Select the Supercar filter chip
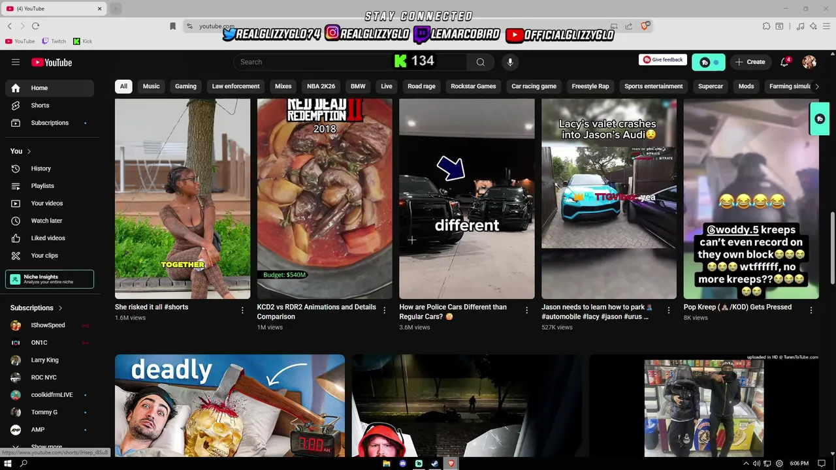This screenshot has width=836, height=470. [x=711, y=86]
